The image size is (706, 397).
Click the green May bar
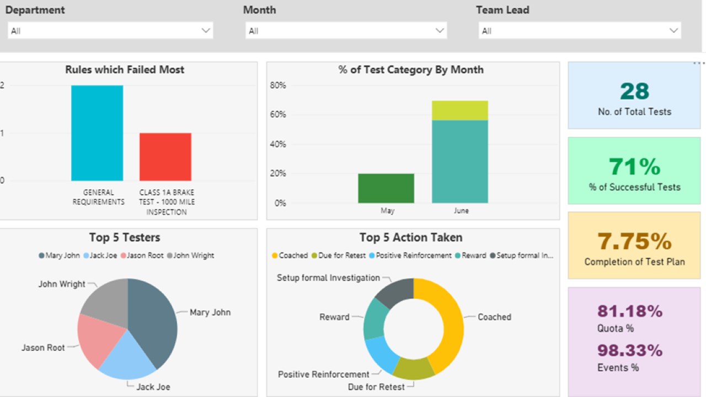coord(386,189)
